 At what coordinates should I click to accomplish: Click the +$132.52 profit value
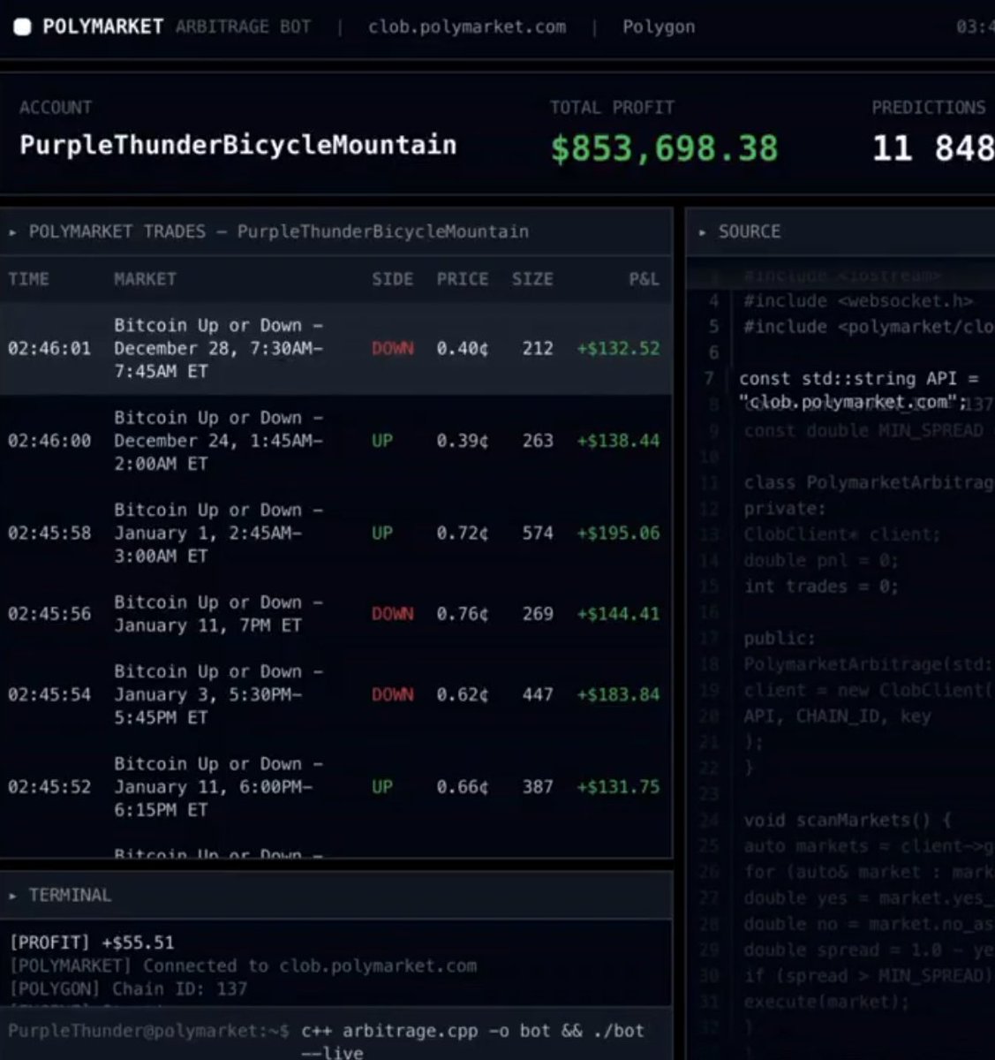[x=618, y=349]
